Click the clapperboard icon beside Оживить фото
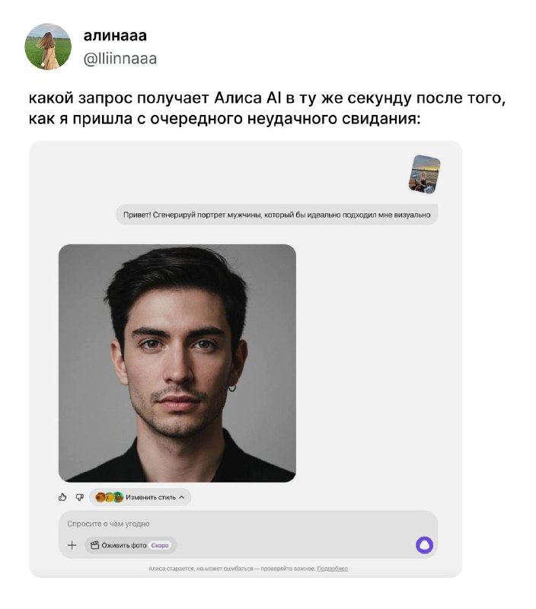This screenshot has height=609, width=536. tap(94, 545)
